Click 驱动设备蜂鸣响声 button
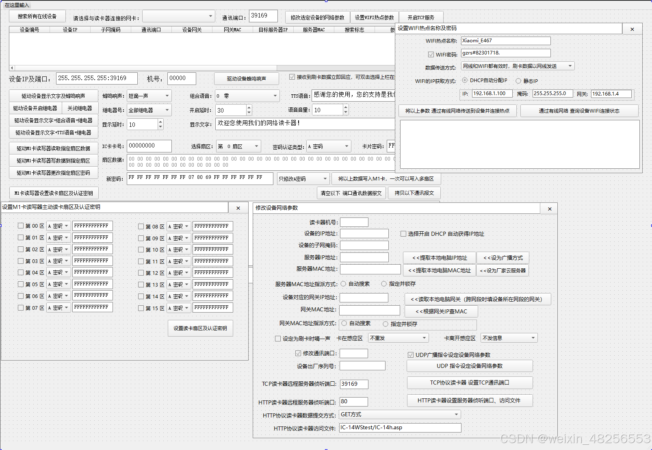This screenshot has width=652, height=450. tap(247, 78)
